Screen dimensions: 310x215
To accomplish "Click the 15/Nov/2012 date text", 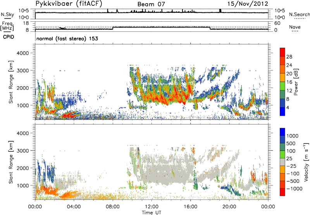I will point(248,3).
